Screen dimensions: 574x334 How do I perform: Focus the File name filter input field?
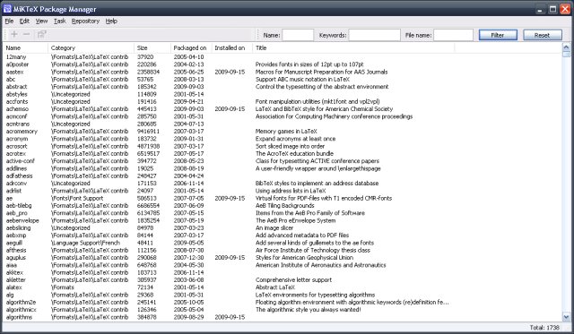pos(453,35)
